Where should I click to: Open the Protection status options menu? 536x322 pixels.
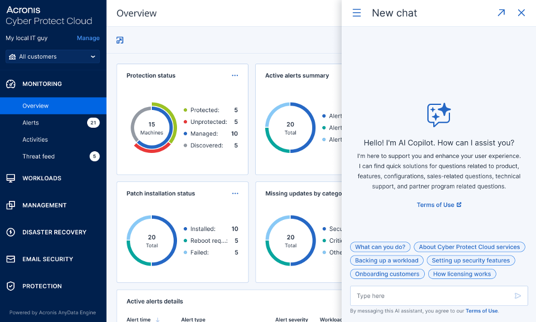235,75
